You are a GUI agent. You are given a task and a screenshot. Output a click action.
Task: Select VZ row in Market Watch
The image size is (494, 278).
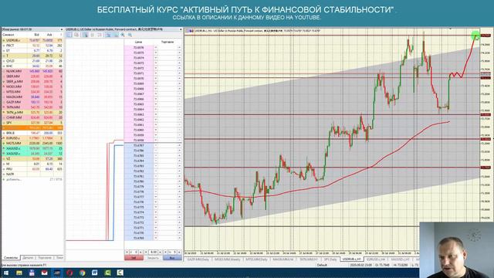click(x=32, y=158)
